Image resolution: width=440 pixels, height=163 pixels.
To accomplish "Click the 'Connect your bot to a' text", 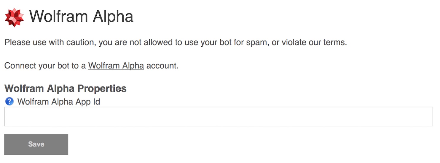I will (45, 66).
